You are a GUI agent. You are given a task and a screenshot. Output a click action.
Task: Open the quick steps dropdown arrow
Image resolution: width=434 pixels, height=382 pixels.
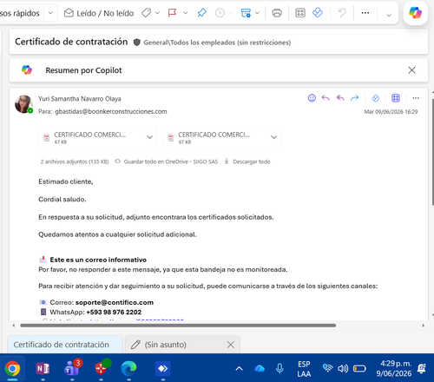(50, 13)
